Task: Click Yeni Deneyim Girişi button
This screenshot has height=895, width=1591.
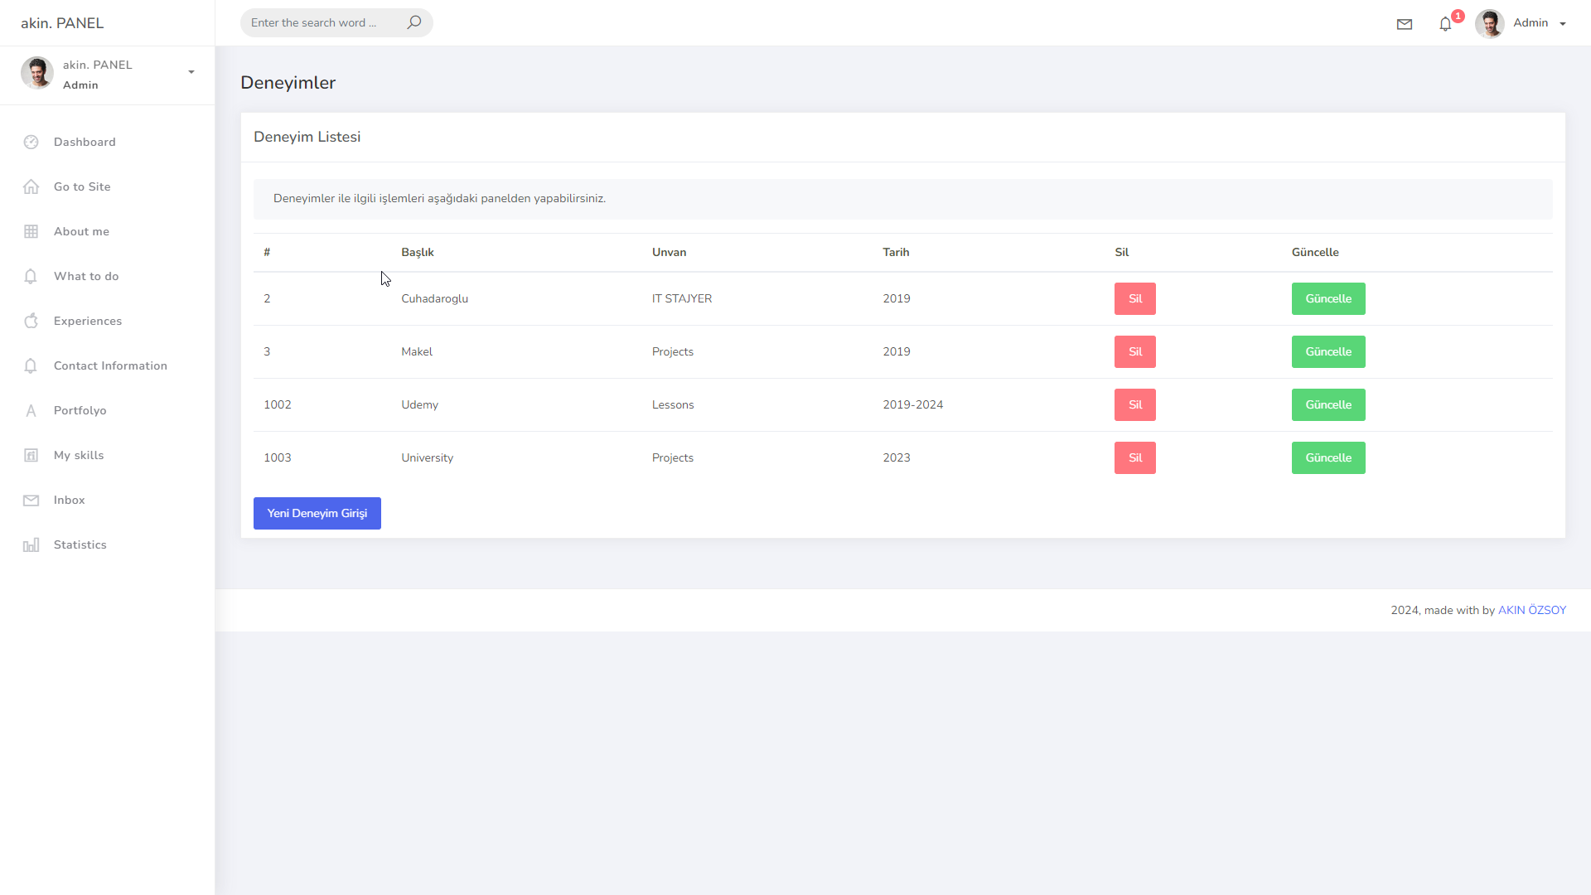Action: (317, 513)
